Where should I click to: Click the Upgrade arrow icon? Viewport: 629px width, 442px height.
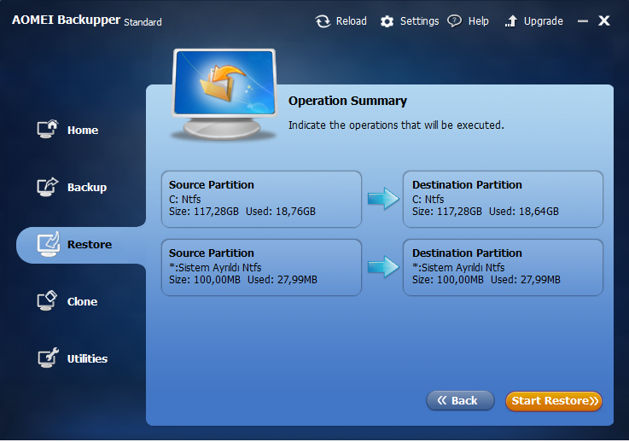click(510, 21)
